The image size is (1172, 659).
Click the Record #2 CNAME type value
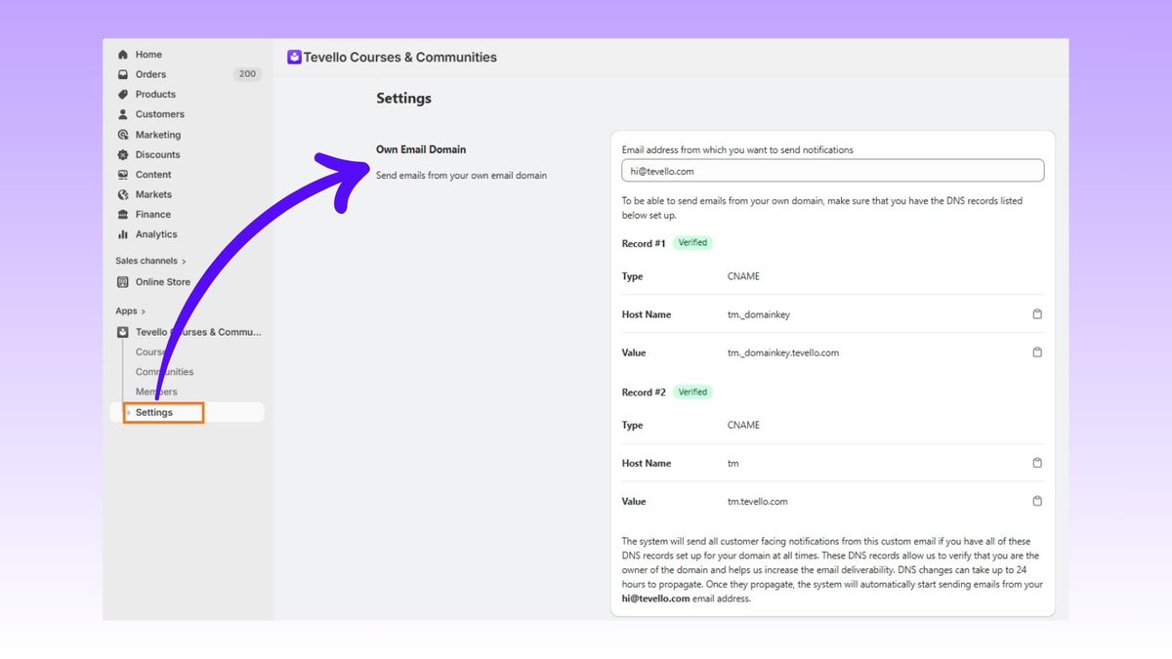coord(743,425)
